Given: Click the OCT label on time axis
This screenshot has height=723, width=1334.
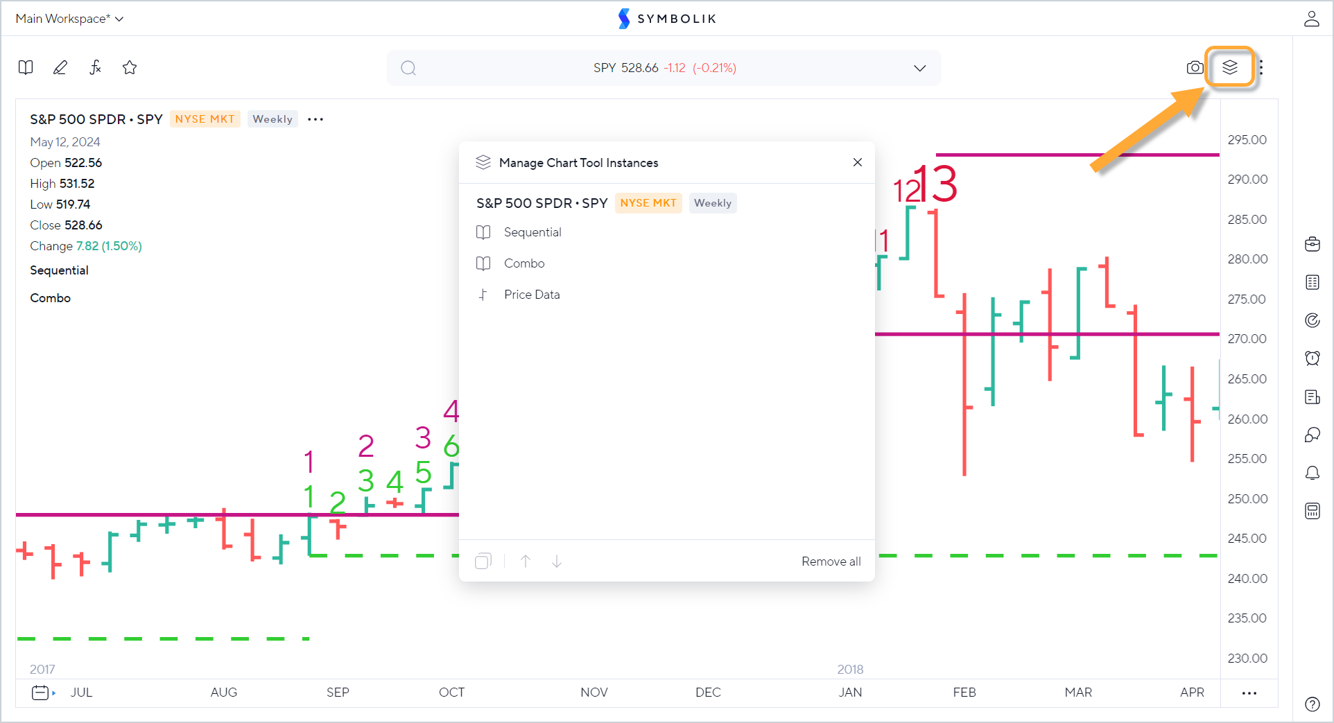Looking at the screenshot, I should (452, 692).
